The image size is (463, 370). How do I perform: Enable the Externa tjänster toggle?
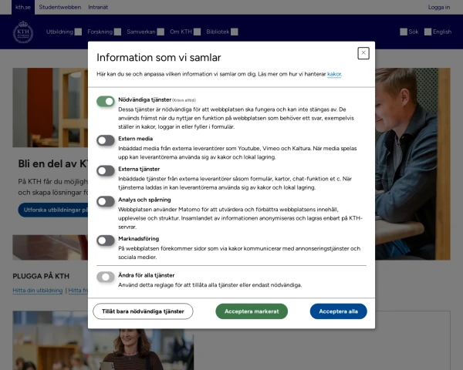(106, 170)
